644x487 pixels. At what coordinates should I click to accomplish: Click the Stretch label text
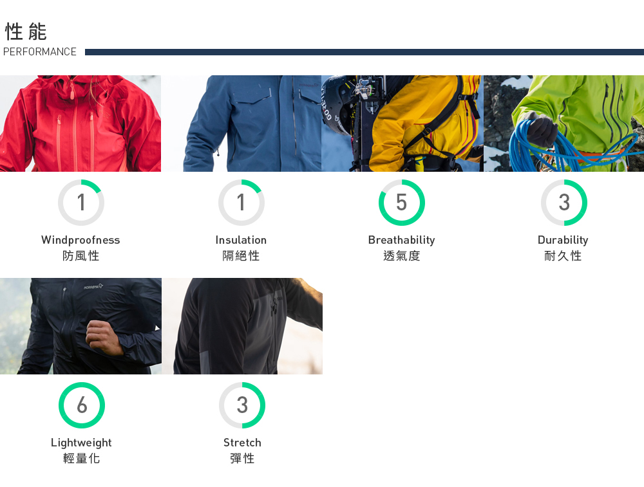click(242, 443)
